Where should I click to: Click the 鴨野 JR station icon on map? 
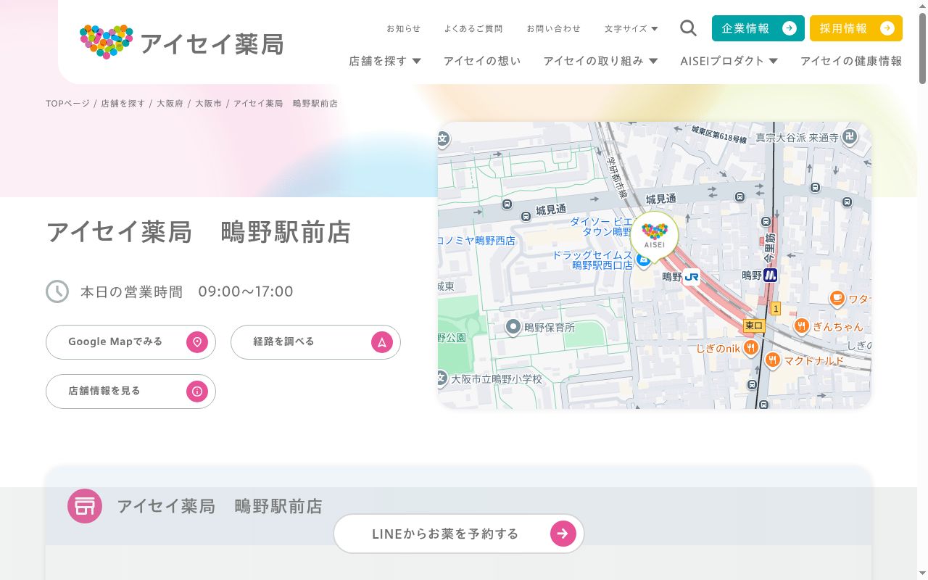[691, 276]
